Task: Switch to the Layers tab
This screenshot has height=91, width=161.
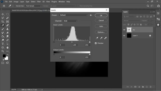Action: [126, 12]
